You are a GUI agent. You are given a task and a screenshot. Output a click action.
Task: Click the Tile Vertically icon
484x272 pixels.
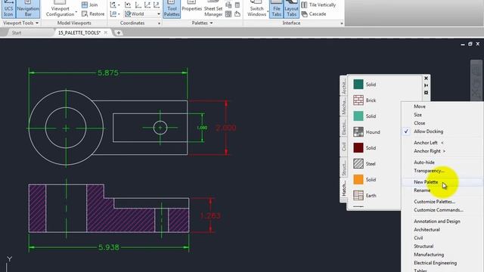tap(304, 5)
